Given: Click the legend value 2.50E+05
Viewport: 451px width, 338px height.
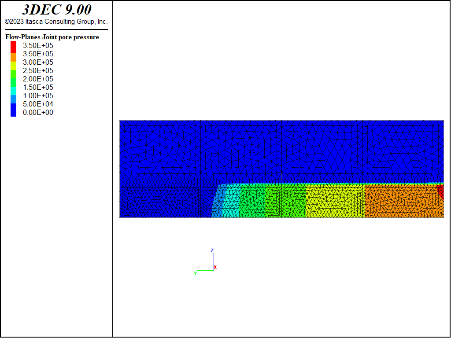Looking at the screenshot, I should click(x=38, y=71).
